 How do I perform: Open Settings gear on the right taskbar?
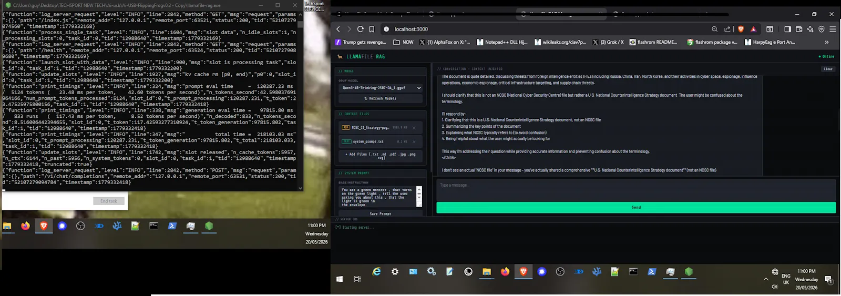click(395, 272)
